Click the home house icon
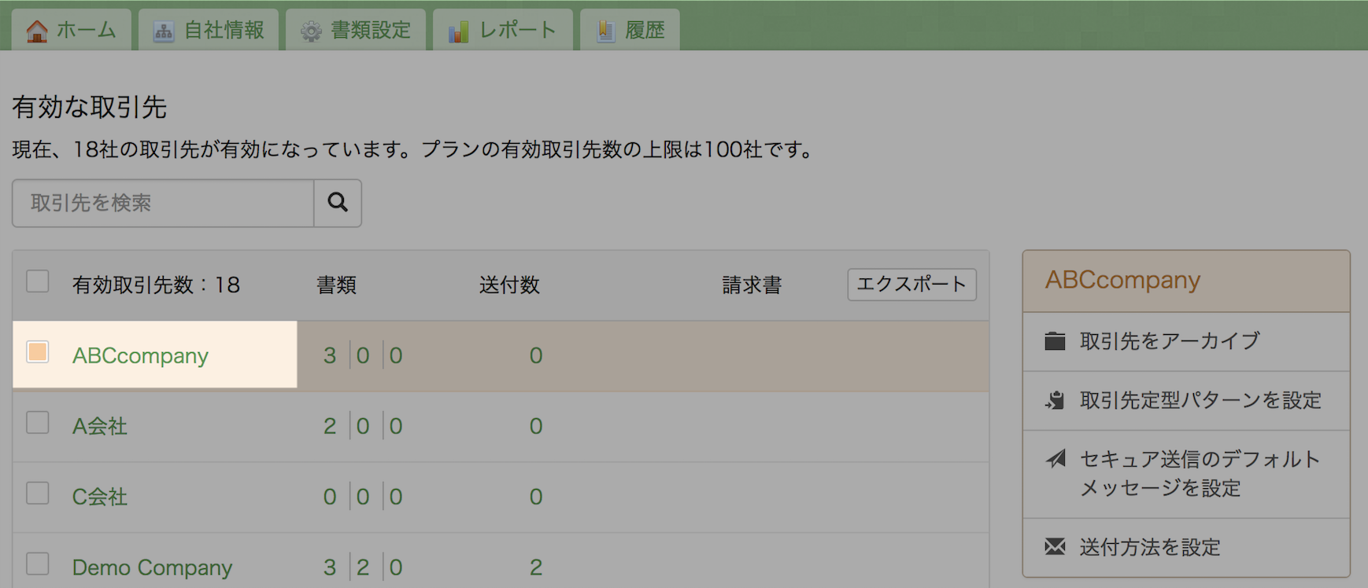The height and width of the screenshot is (588, 1368). [37, 31]
